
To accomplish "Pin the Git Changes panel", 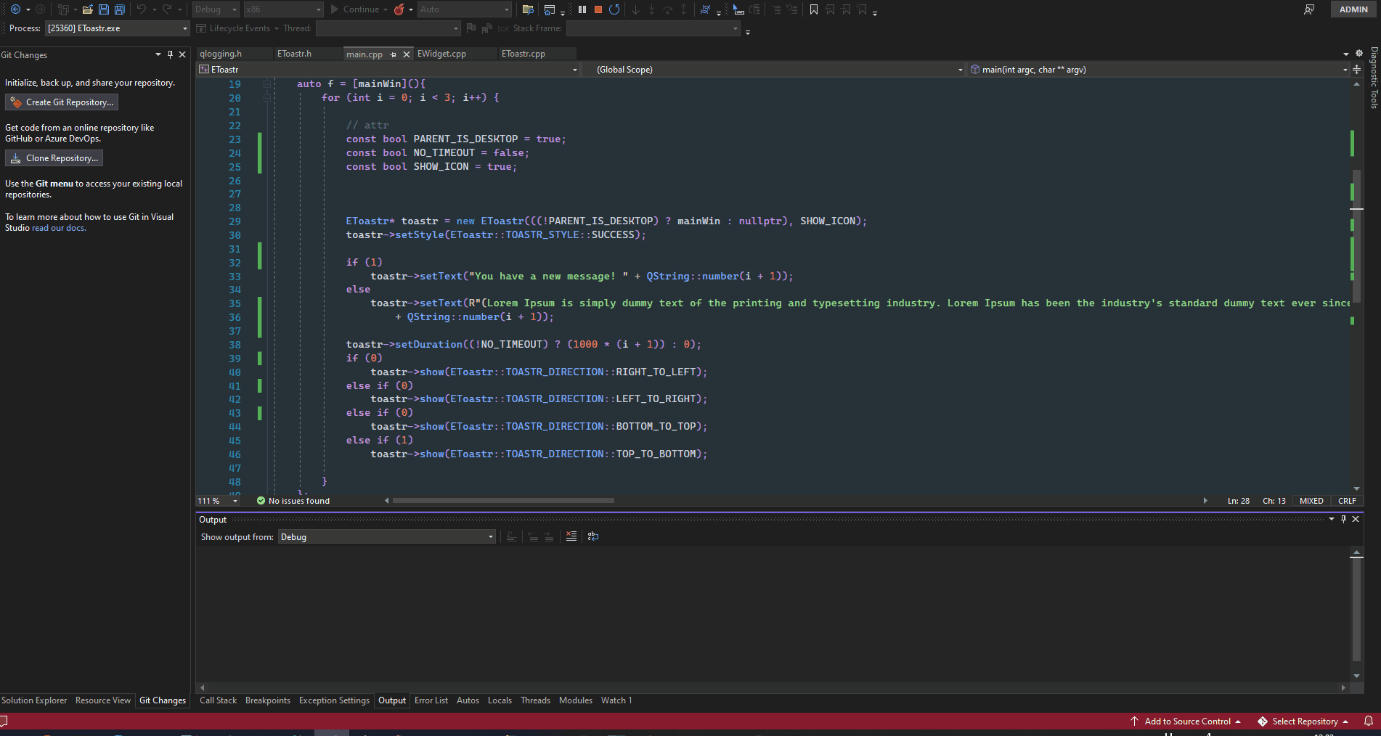I will 171,54.
